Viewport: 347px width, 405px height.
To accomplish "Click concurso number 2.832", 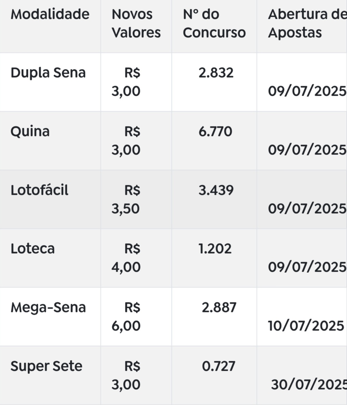I will click(x=216, y=73).
